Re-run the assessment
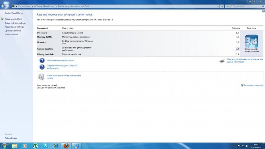The width and height of the screenshot is (265, 149). point(253,85)
